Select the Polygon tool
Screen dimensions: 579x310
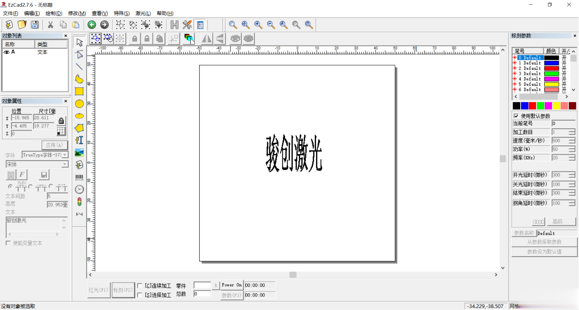[79, 128]
